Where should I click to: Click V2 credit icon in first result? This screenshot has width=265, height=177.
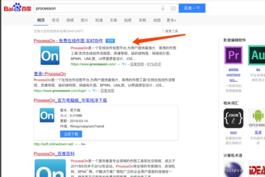click(x=124, y=64)
